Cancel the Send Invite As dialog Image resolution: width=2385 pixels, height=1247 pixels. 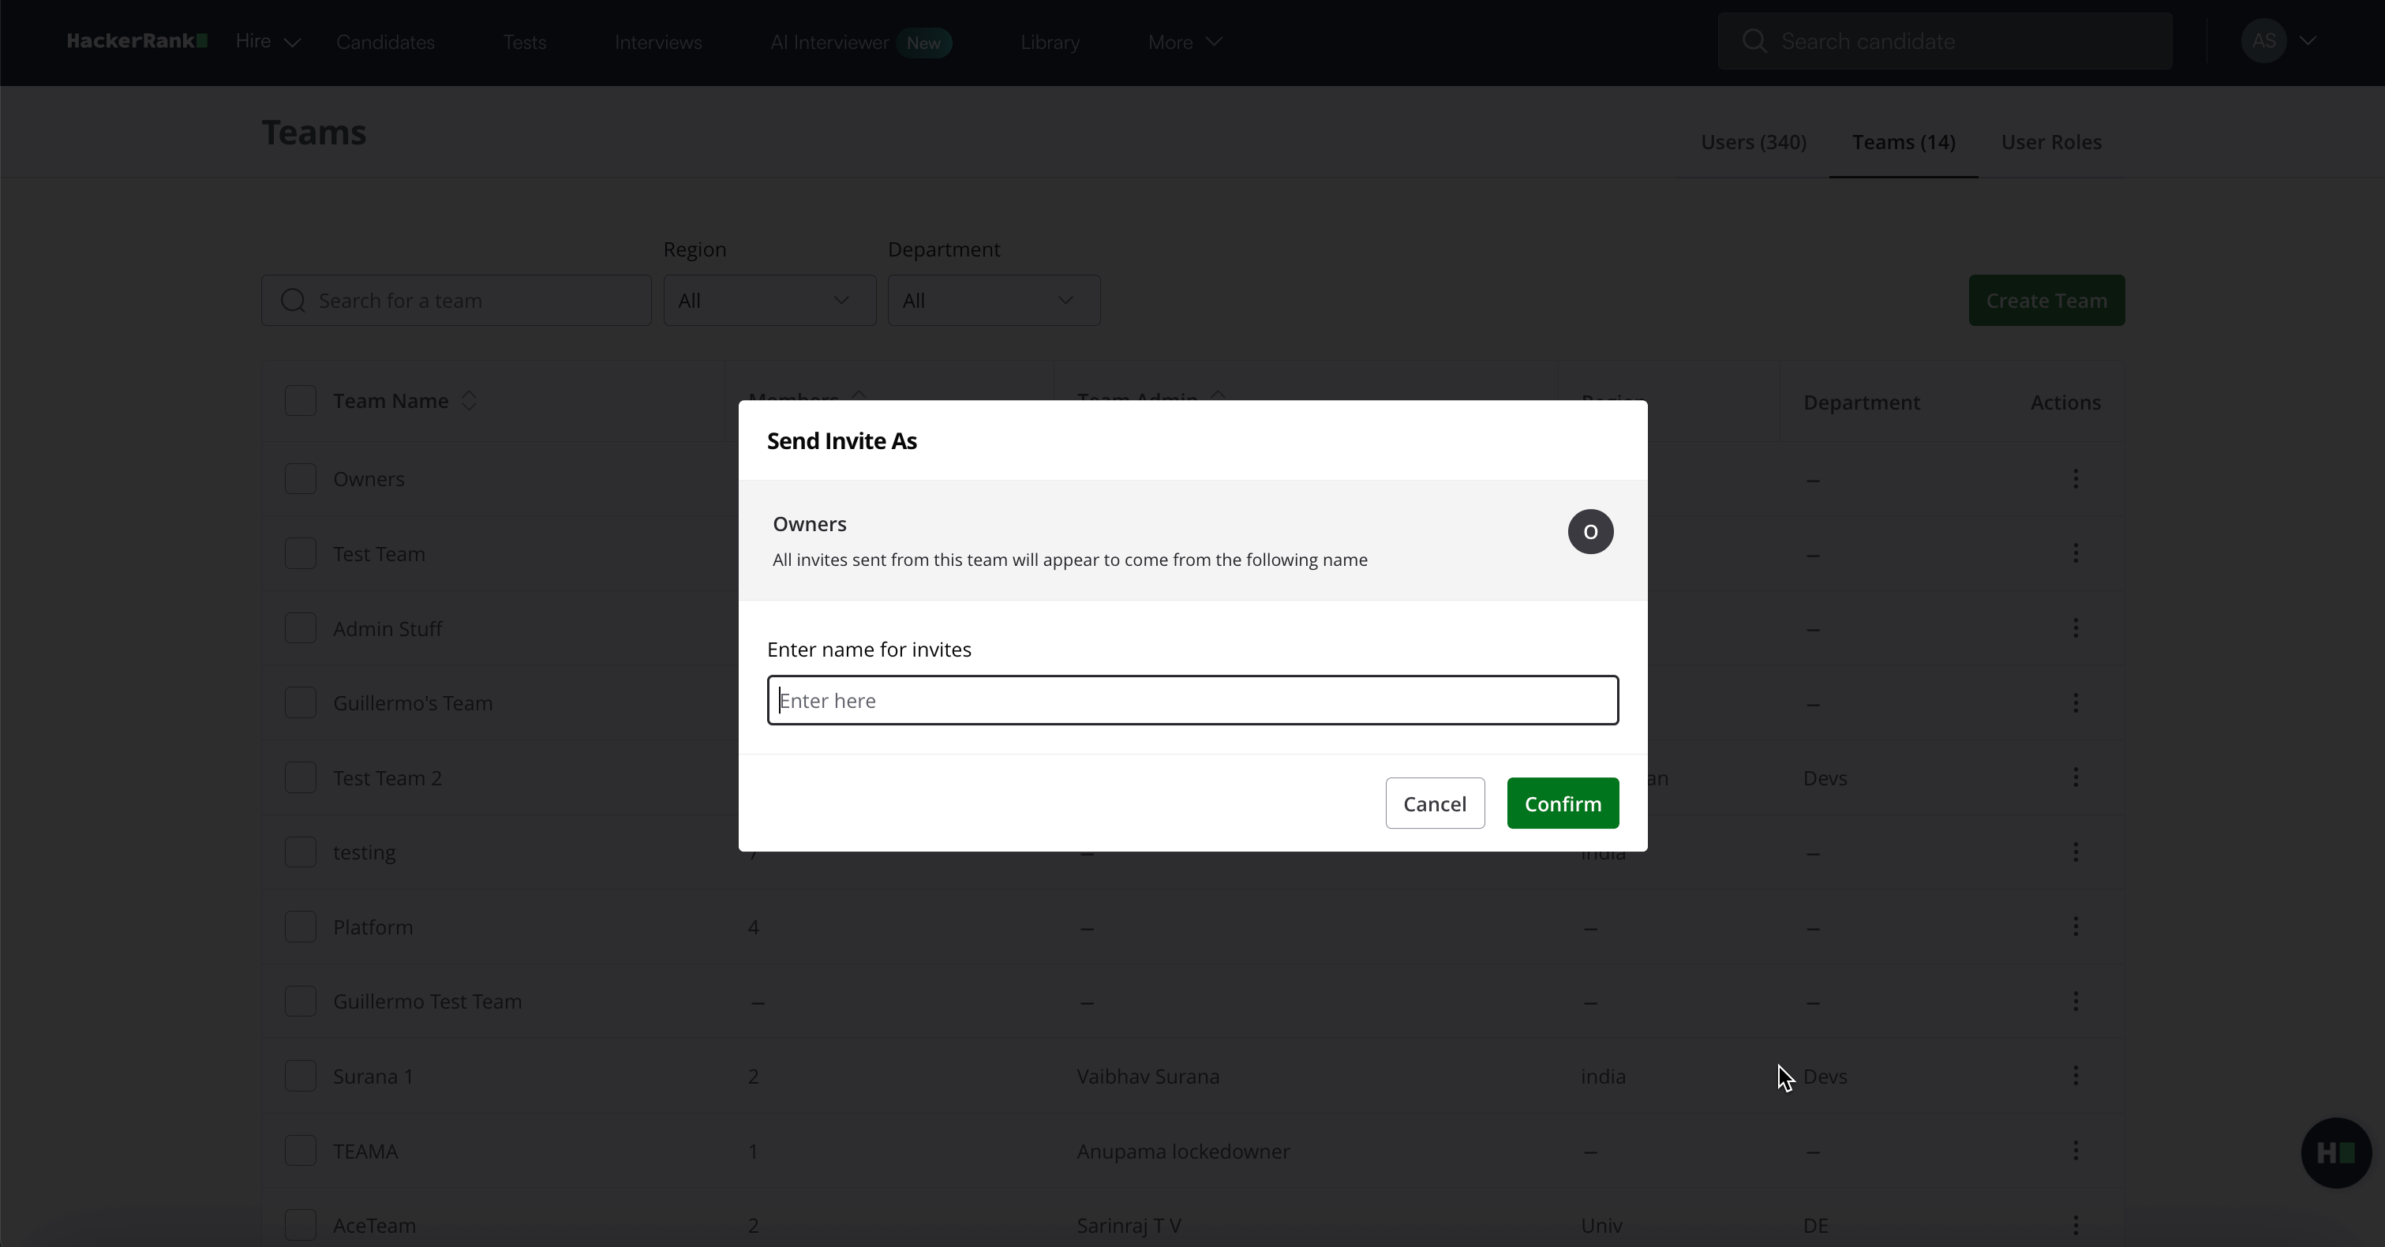(x=1434, y=803)
